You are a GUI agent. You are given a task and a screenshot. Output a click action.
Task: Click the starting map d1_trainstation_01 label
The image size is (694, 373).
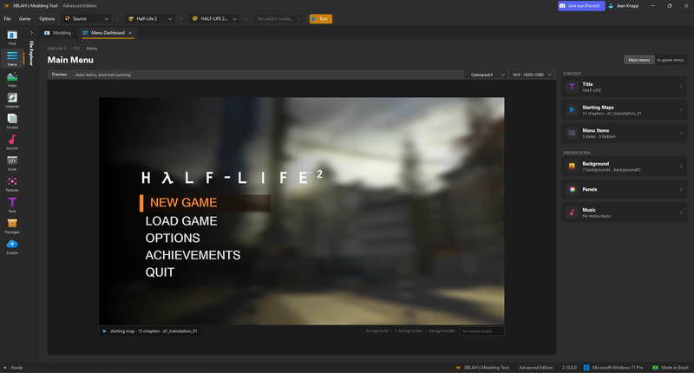point(154,331)
